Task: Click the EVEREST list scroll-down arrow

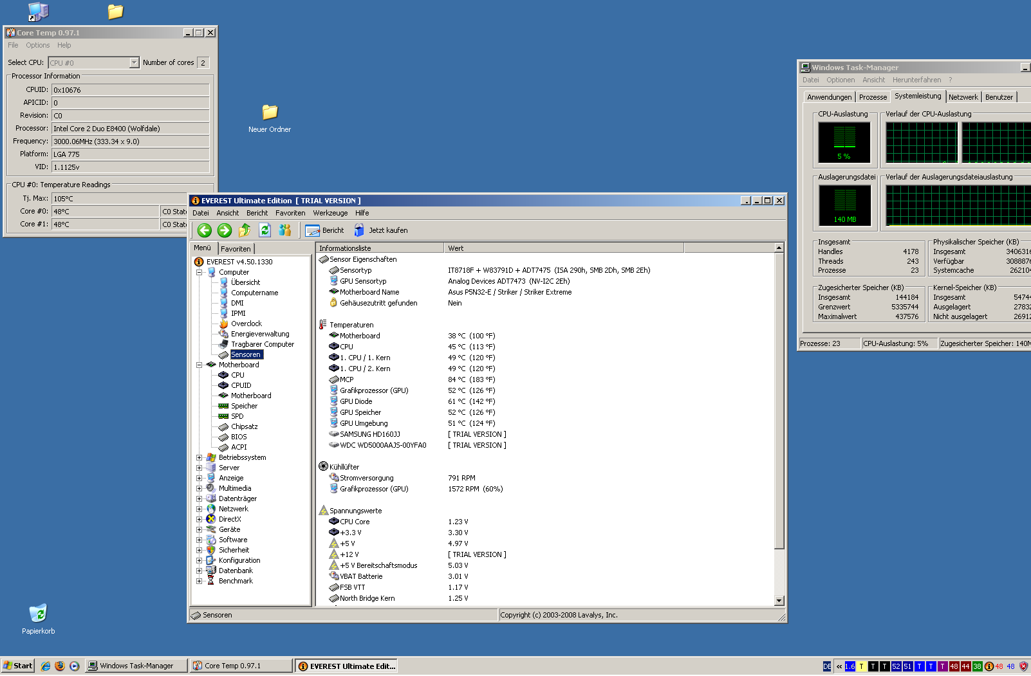Action: pos(779,601)
